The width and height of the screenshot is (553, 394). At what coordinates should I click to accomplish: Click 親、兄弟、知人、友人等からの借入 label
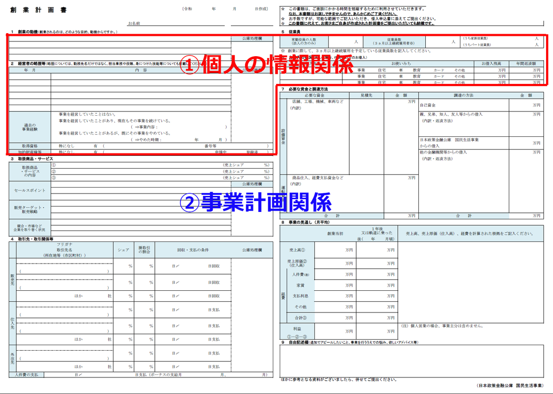(451, 114)
